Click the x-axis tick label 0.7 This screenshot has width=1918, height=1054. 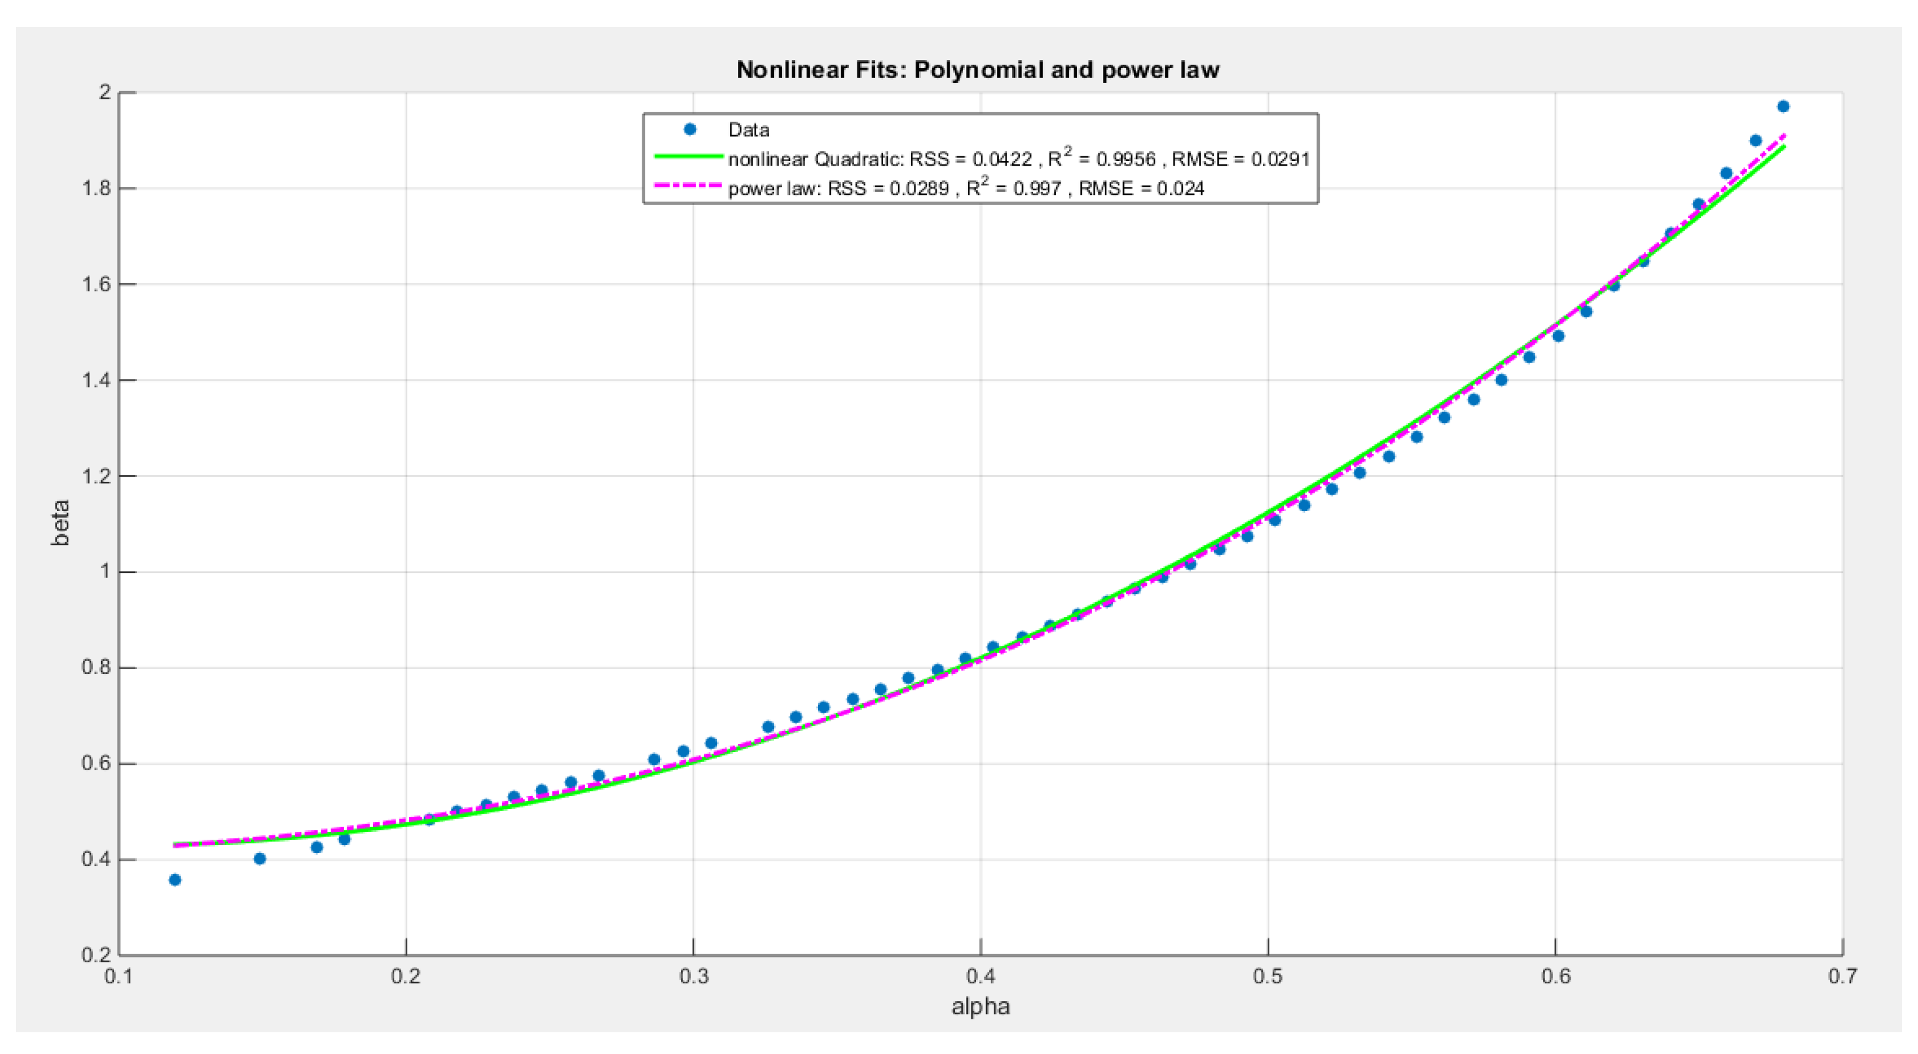[1842, 976]
